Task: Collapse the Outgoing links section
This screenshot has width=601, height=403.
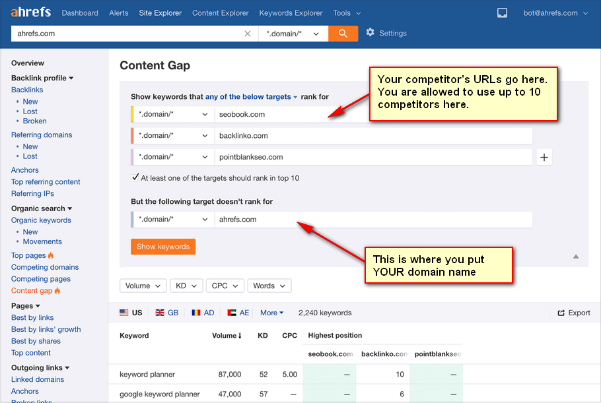Action: tap(40, 368)
